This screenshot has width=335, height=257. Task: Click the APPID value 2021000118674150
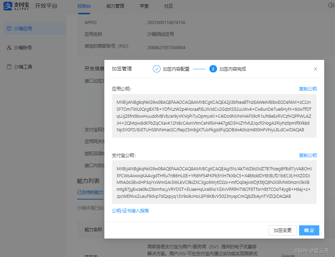(x=166, y=22)
